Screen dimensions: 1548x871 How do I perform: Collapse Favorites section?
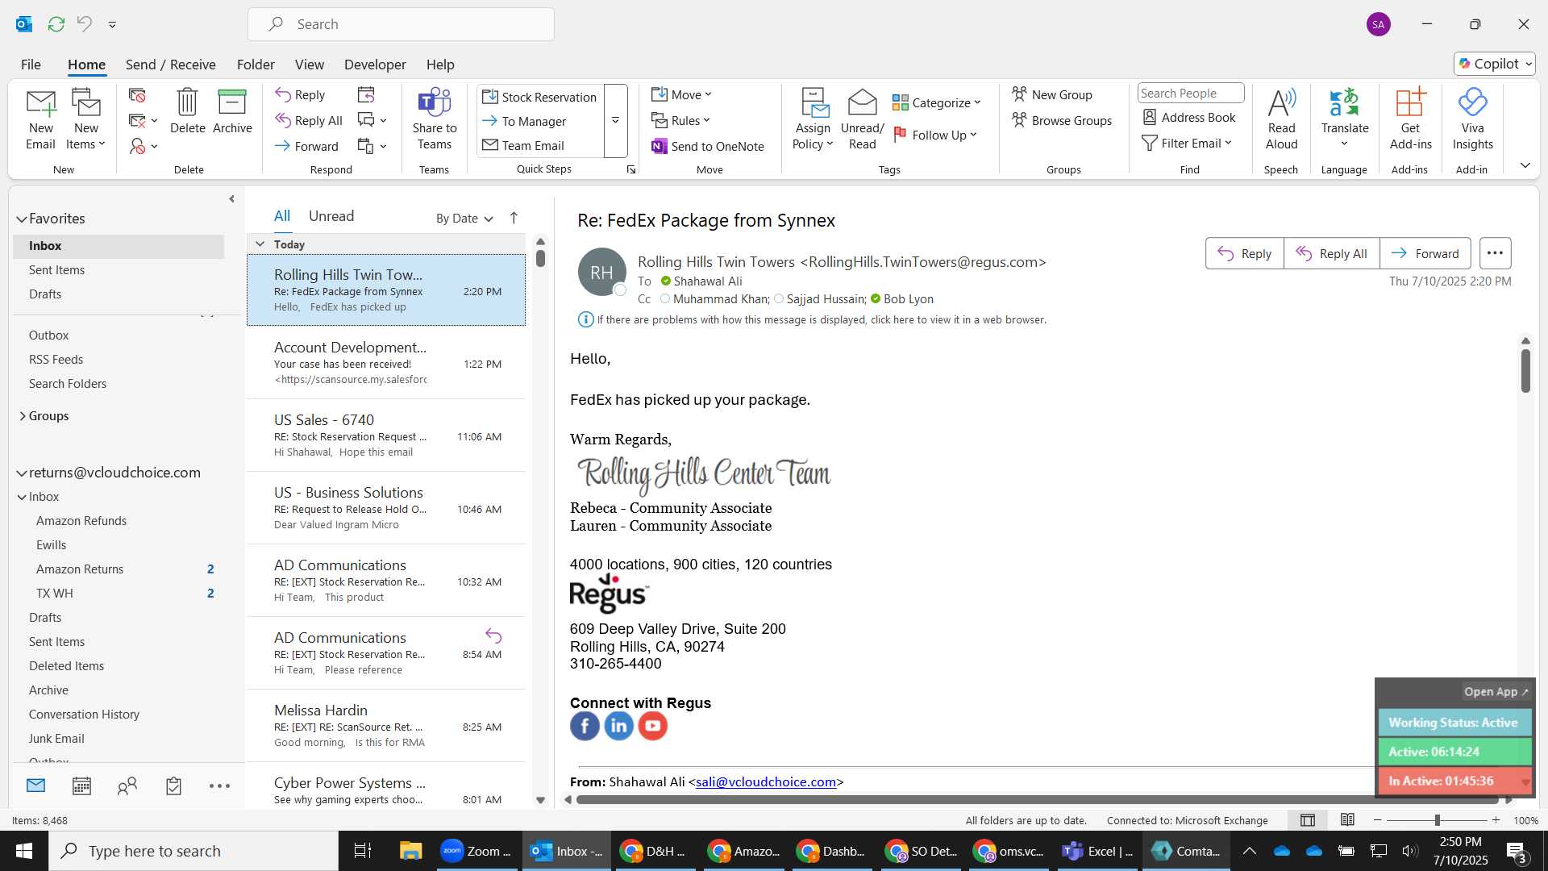[x=22, y=219]
